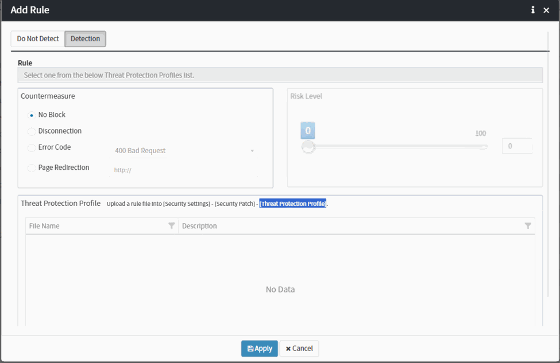The image size is (560, 363).
Task: Click the No Data placeholder text
Action: (x=280, y=290)
